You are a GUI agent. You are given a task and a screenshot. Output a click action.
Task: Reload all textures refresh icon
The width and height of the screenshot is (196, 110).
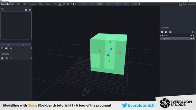click(11, 58)
